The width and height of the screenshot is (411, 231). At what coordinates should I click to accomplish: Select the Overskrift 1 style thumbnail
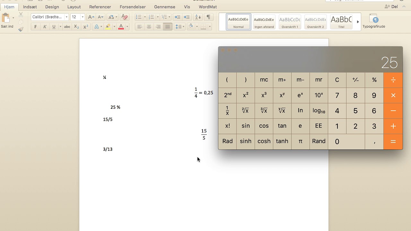coord(290,22)
